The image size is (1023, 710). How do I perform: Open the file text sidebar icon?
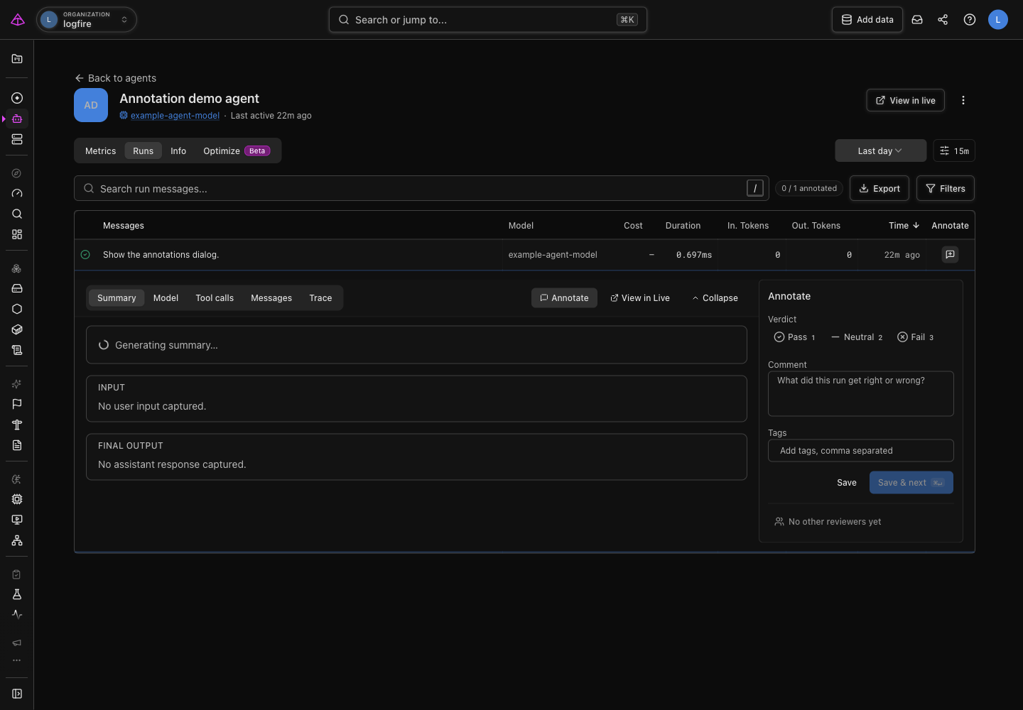[x=17, y=445]
